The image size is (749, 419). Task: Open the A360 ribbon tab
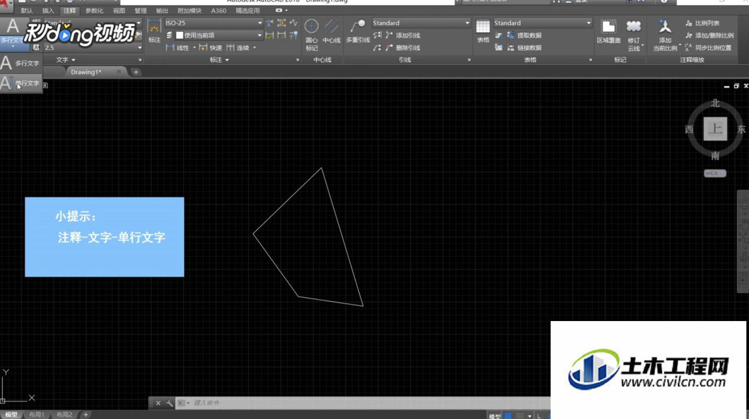tap(219, 10)
